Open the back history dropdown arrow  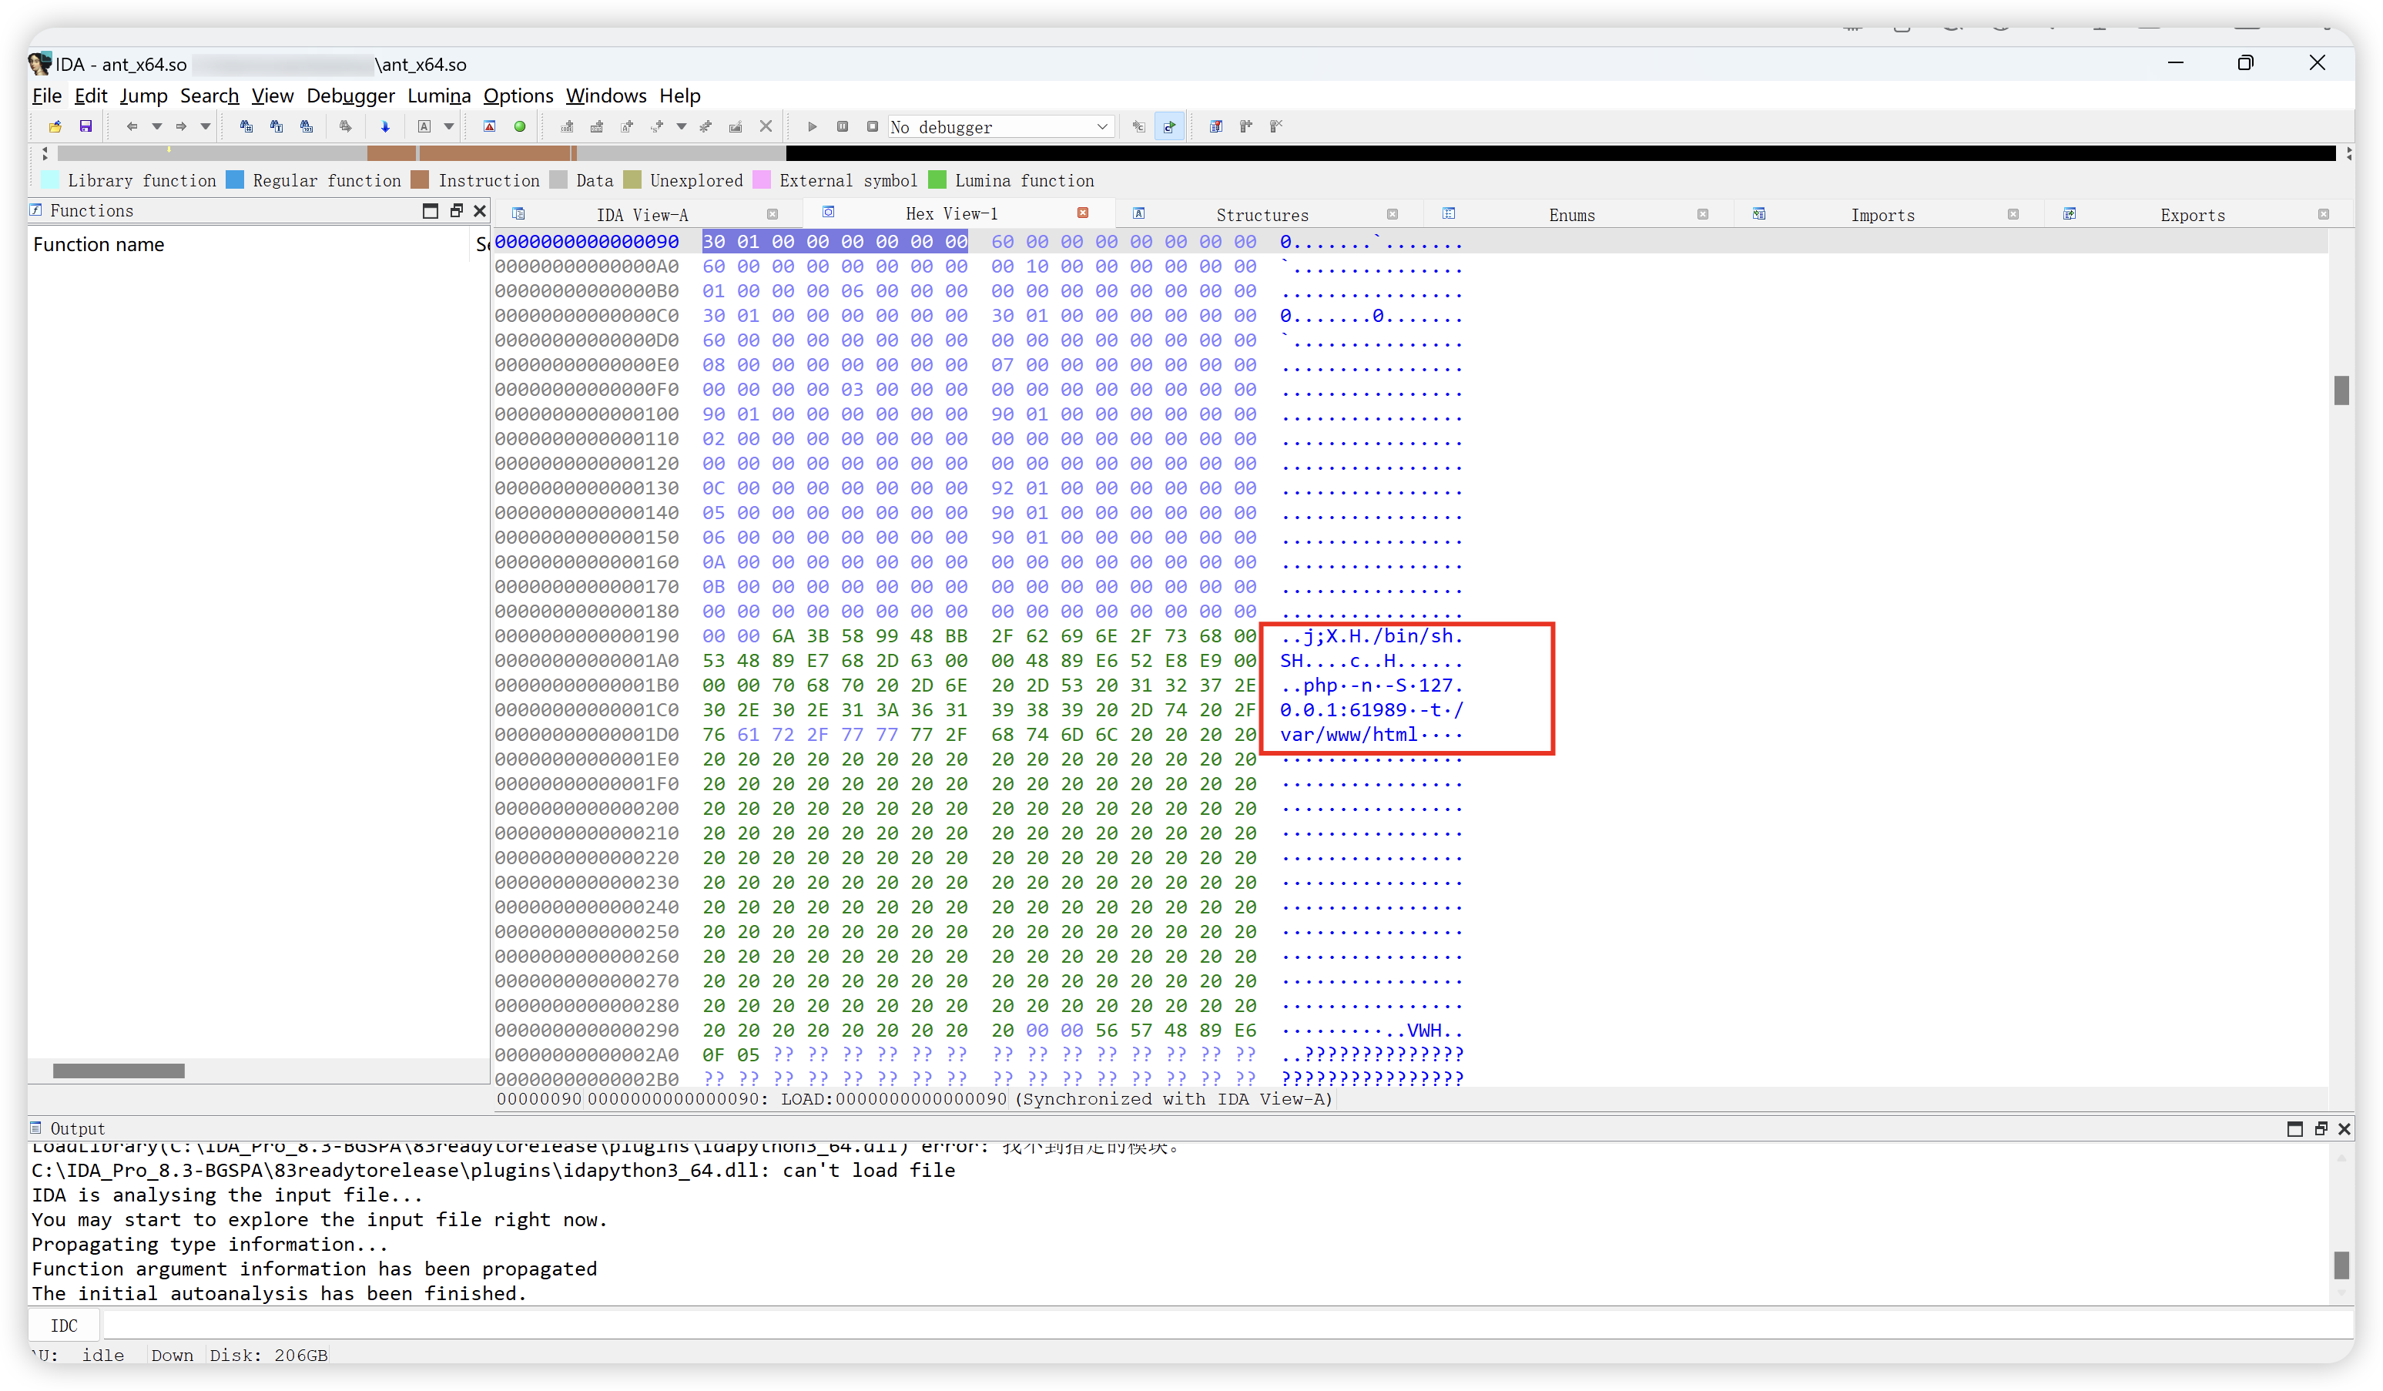tap(157, 126)
